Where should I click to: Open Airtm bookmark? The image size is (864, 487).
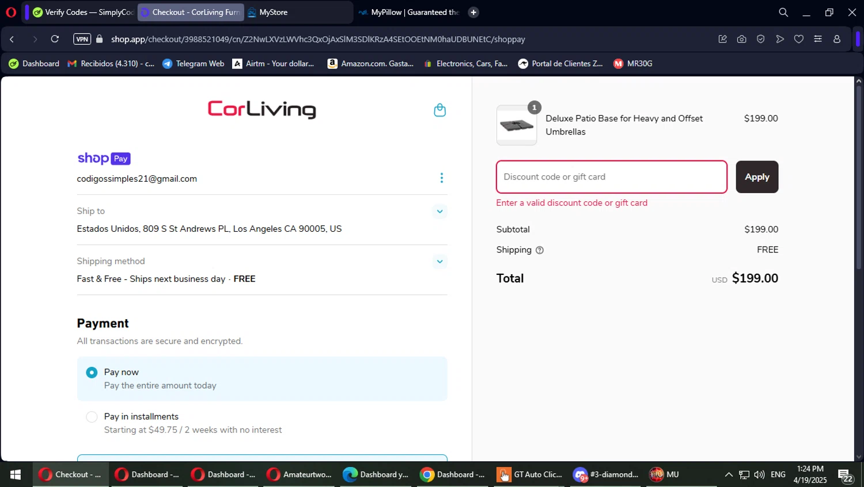coord(274,64)
